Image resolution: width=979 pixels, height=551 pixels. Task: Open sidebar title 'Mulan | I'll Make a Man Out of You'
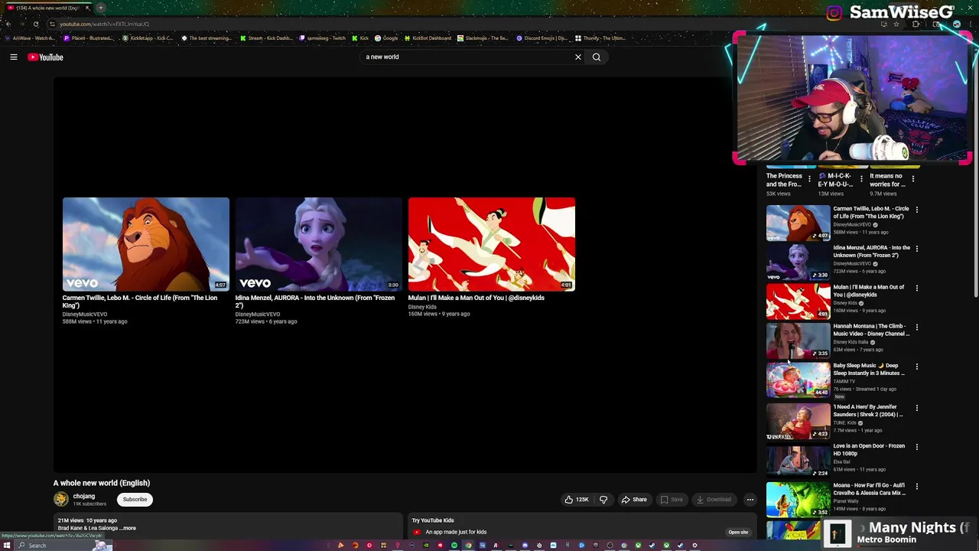click(x=869, y=291)
